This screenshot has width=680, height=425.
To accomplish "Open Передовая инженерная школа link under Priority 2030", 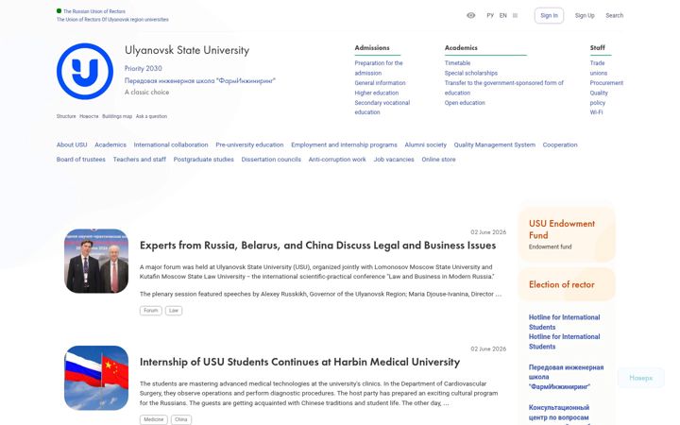I will click(x=200, y=80).
